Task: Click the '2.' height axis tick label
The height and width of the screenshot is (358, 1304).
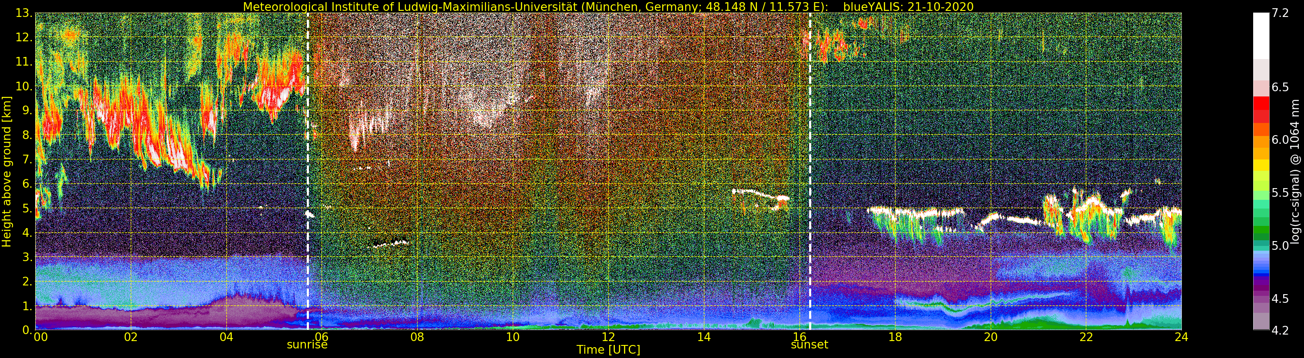Action: (x=27, y=282)
